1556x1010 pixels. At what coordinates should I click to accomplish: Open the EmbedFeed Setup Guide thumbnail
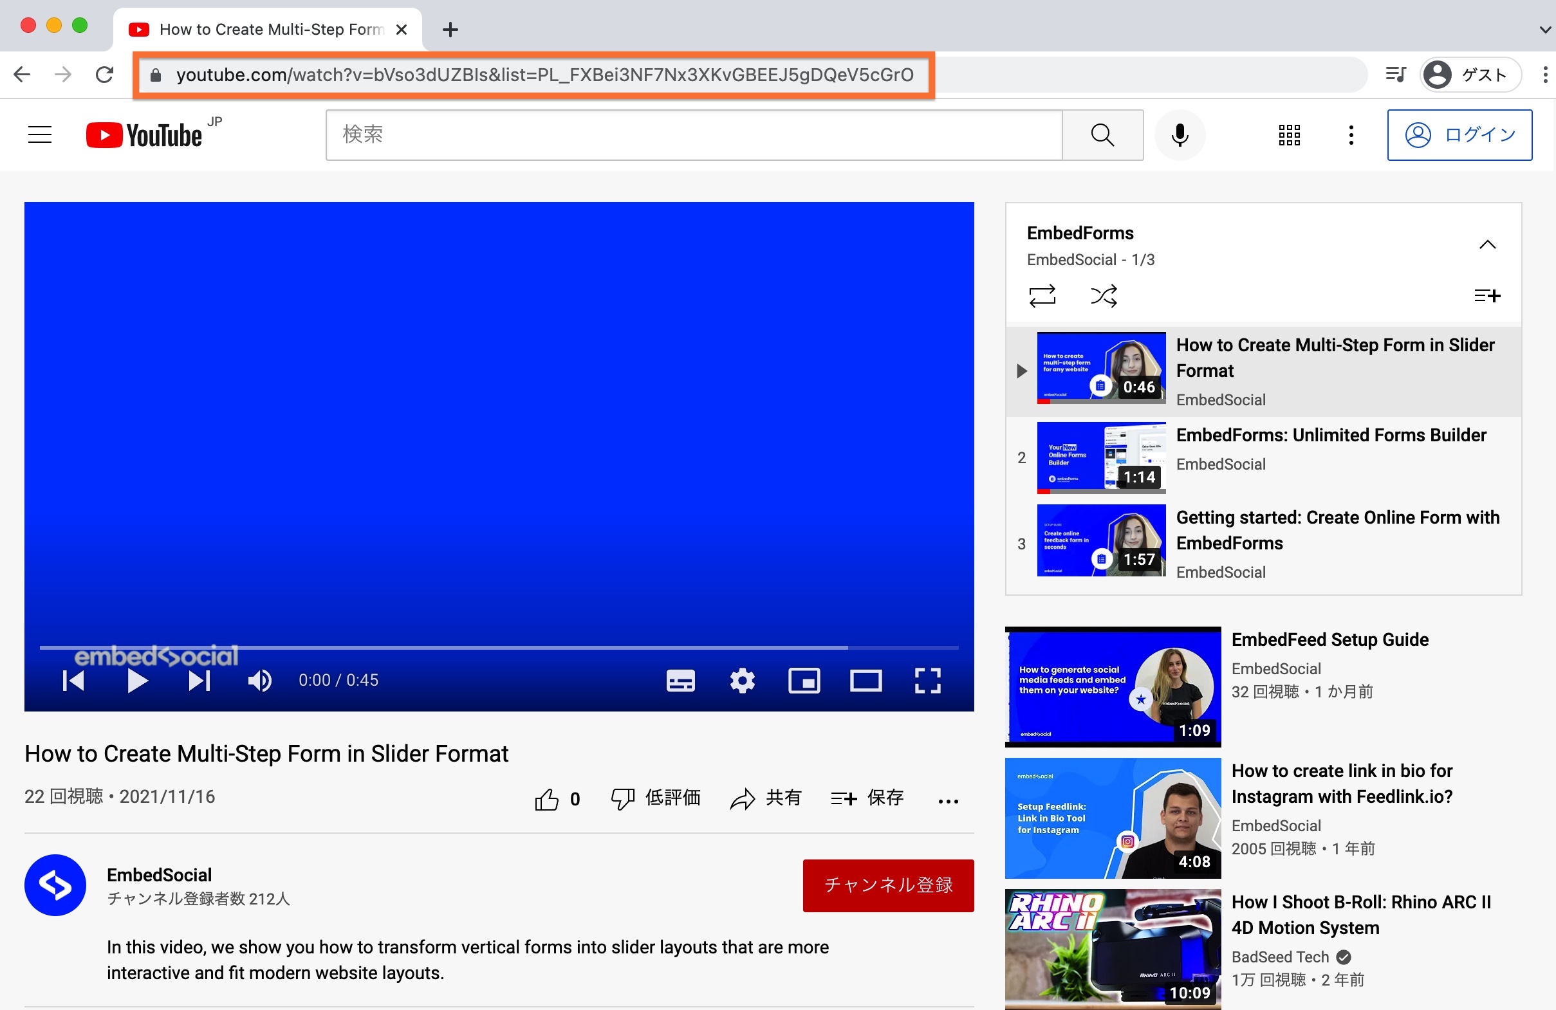(x=1113, y=686)
